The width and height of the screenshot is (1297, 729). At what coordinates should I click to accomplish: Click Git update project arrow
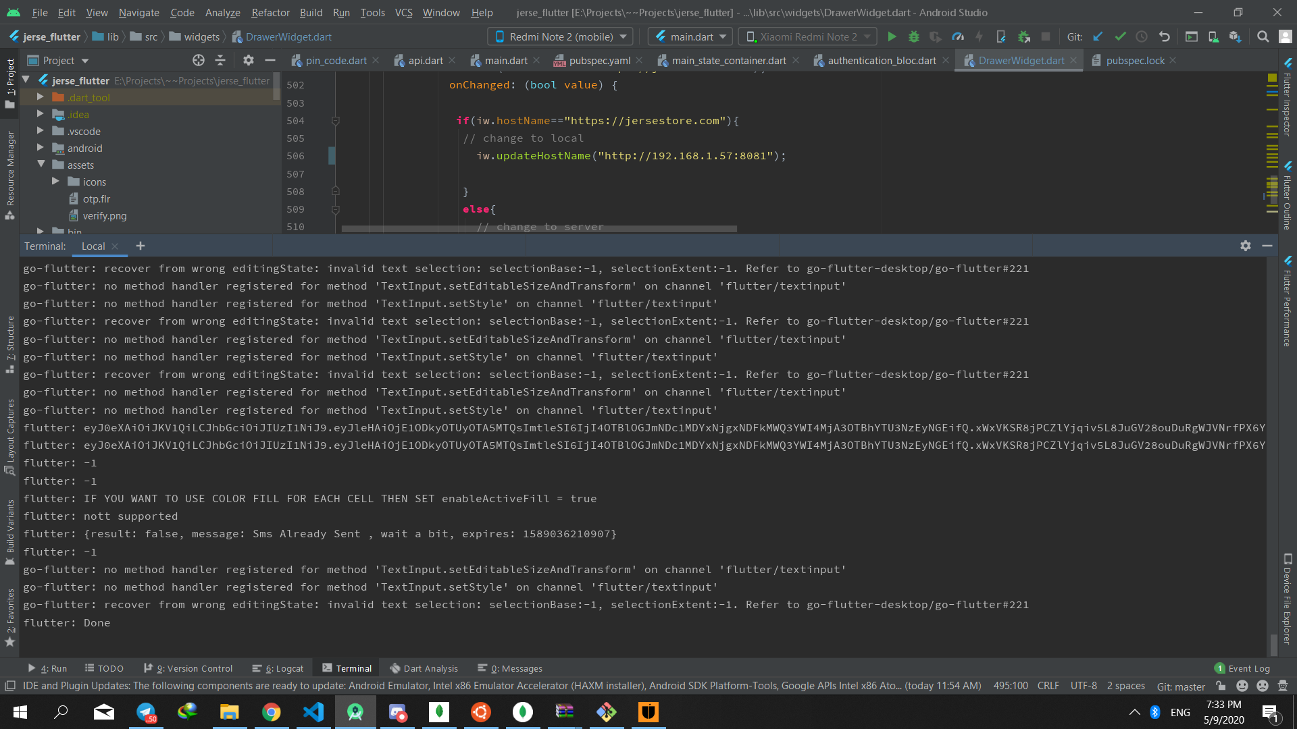1098,37
